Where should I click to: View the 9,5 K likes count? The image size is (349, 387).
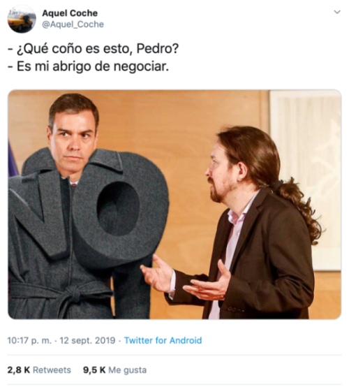pos(94,370)
